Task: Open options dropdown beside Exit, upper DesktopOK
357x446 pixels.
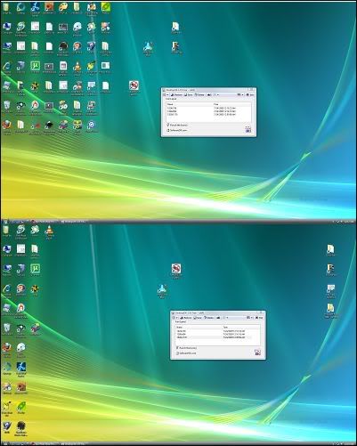Action: pos(240,94)
